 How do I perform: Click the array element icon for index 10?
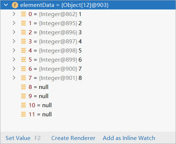(x=23, y=105)
